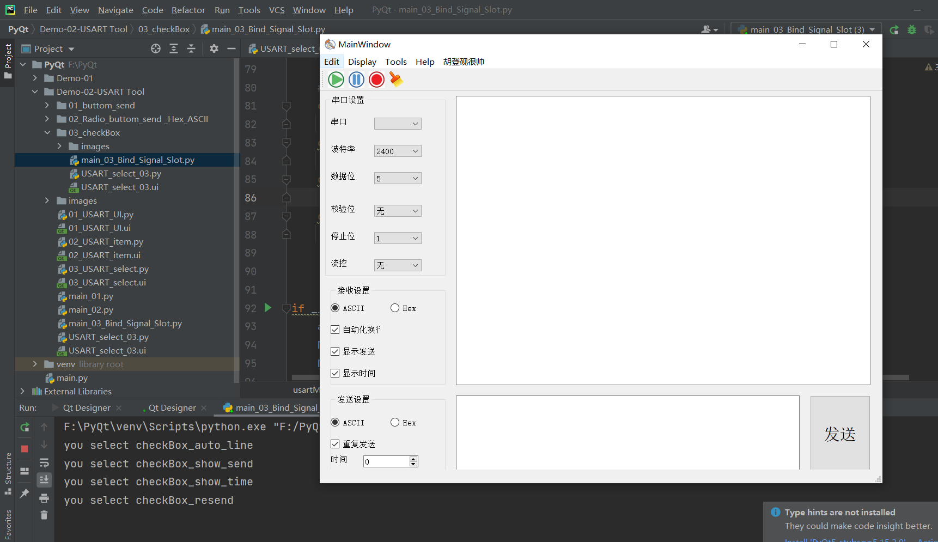Open the 校验位 dropdown
Screen dimensions: 938x542
pyautogui.click(x=398, y=211)
